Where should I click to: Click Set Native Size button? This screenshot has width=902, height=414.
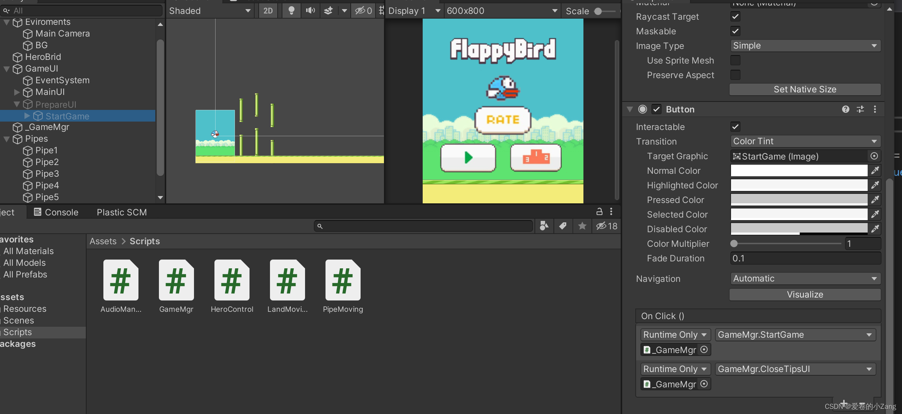click(805, 89)
